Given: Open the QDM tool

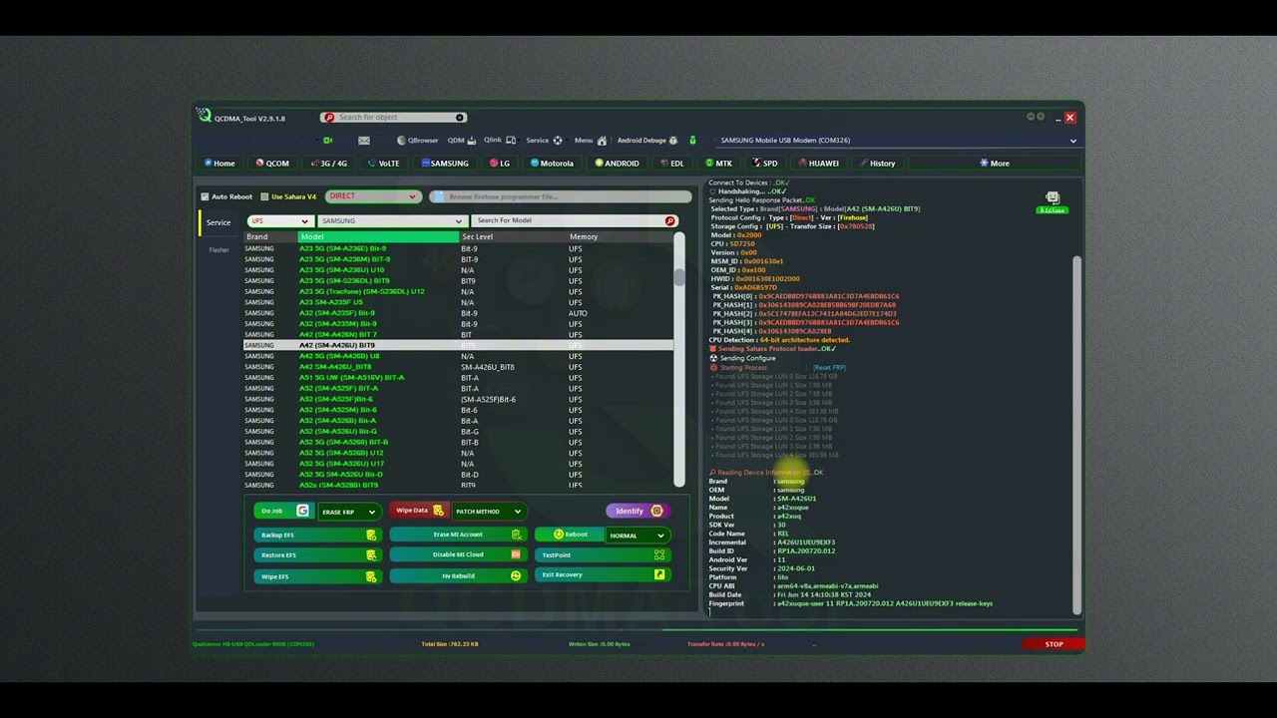Looking at the screenshot, I should [x=461, y=141].
